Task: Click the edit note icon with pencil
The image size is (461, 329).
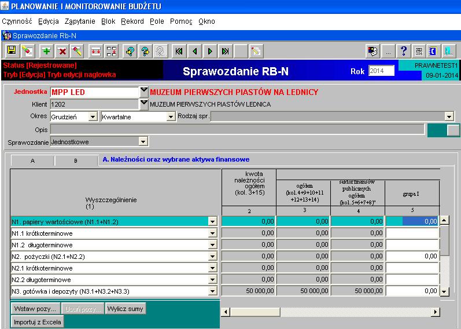Action: pyautogui.click(x=256, y=51)
